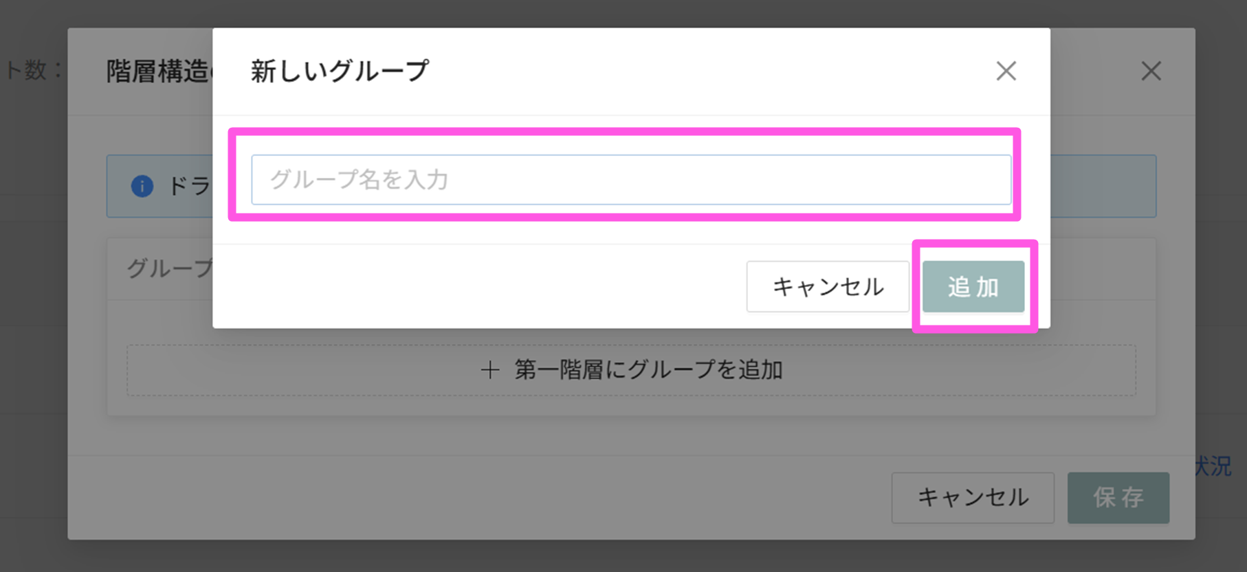Viewport: 1247px width, 572px height.
Task: Select 第一階層にグループを追加 label text
Action: click(x=648, y=370)
